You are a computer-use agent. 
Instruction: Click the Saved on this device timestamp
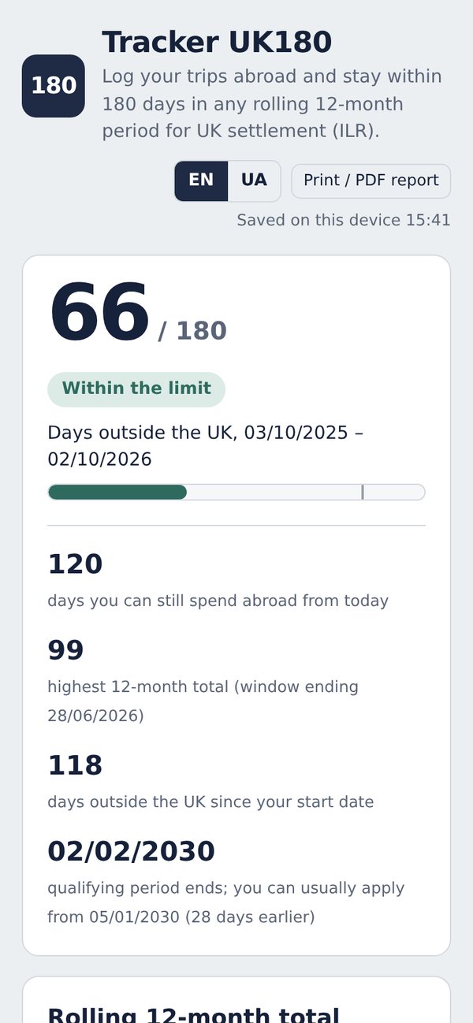[x=344, y=220]
